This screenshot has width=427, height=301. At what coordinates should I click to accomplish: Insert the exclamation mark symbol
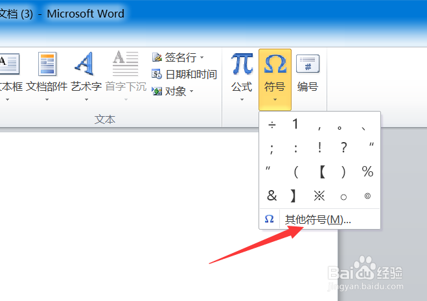[319, 148]
